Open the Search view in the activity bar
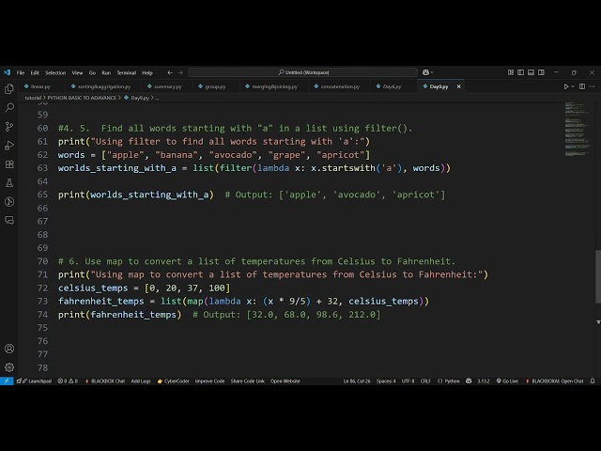Viewport: 601px width, 451px height. pos(9,108)
